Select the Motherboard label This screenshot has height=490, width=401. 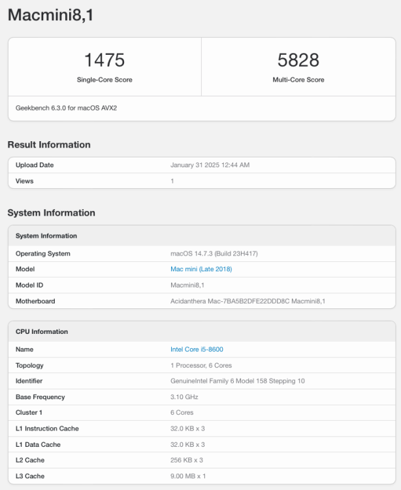click(35, 301)
